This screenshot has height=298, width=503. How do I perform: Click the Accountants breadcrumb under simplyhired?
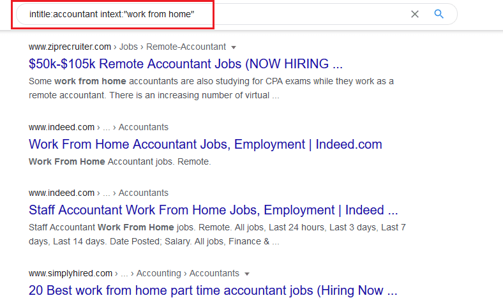pos(214,273)
